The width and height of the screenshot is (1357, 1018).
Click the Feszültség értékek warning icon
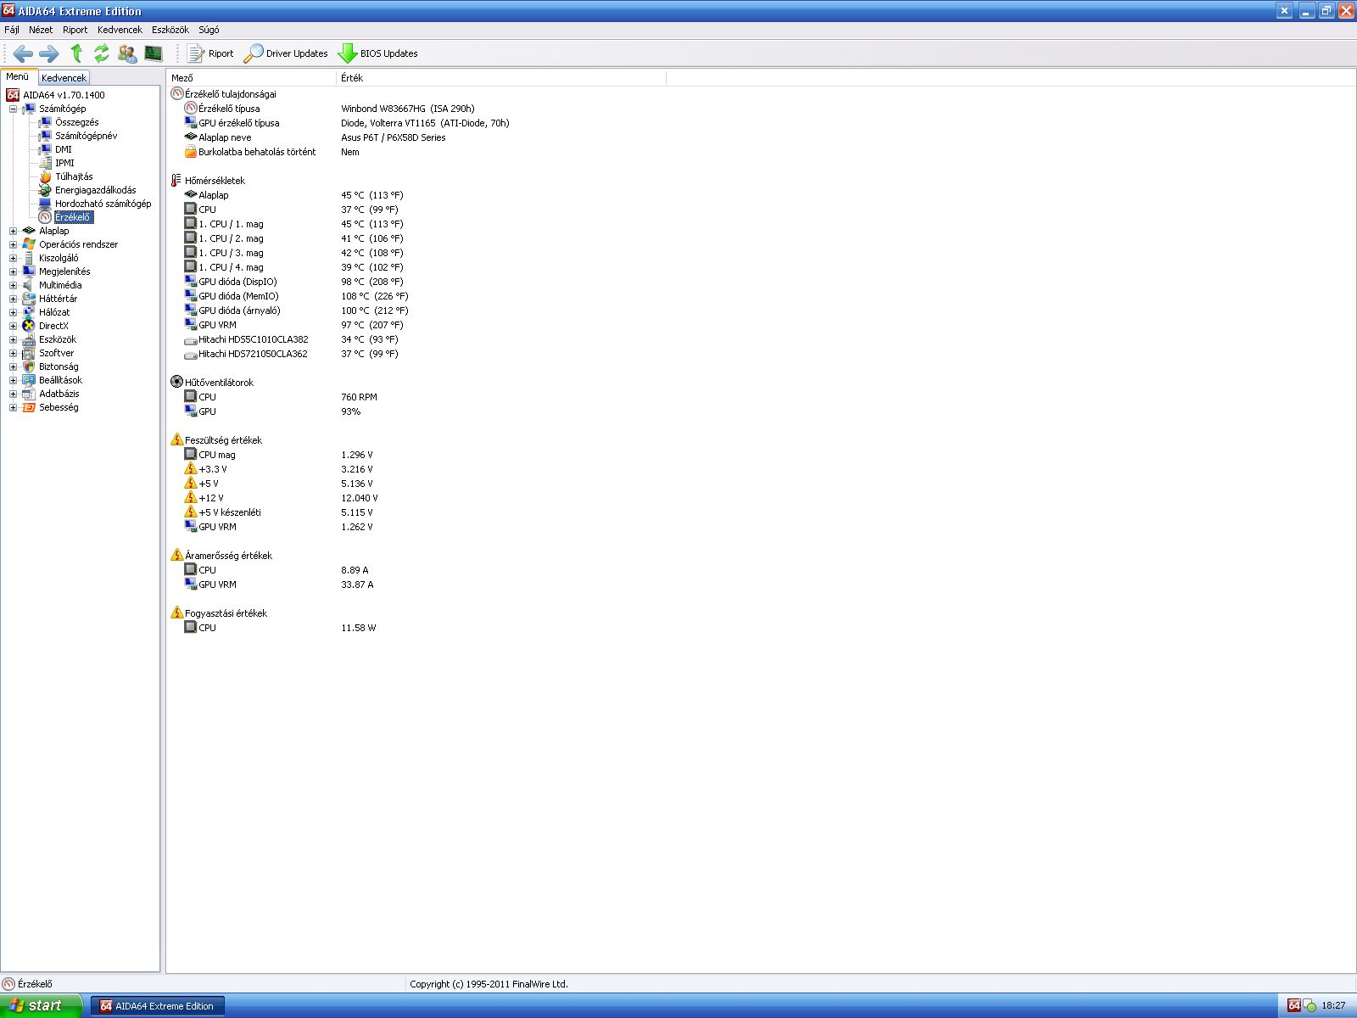176,439
